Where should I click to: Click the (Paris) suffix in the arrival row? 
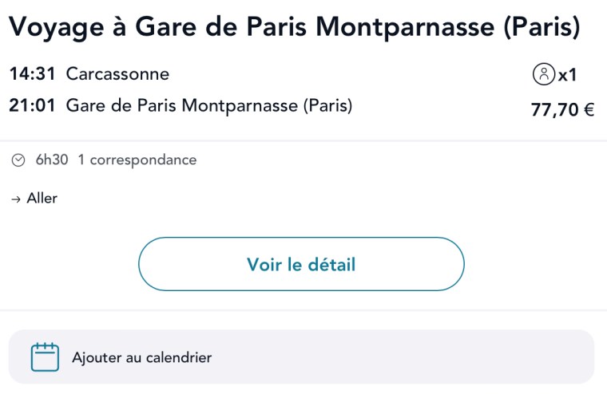(x=327, y=105)
